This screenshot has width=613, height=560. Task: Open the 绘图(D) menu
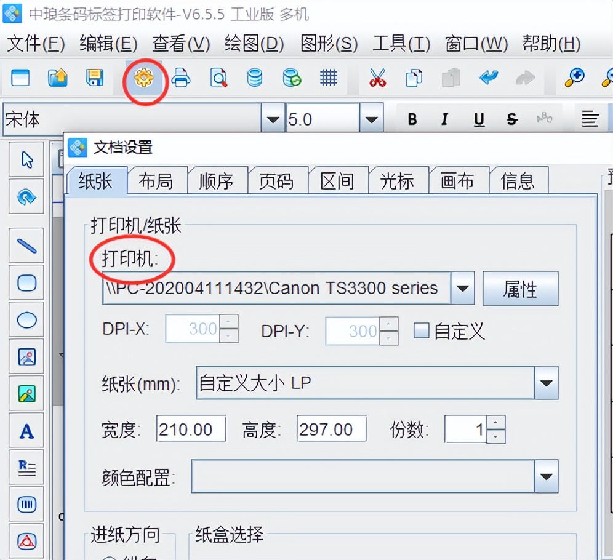[254, 44]
